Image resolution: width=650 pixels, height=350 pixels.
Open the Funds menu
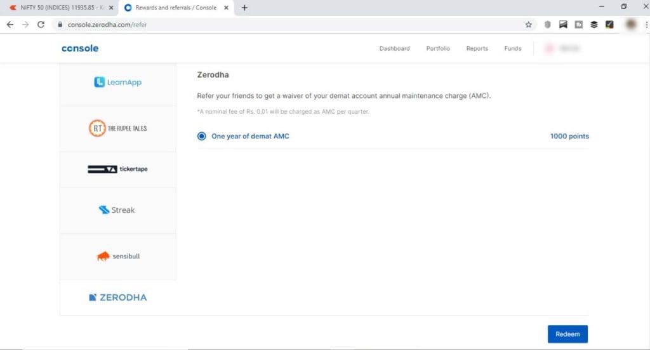(513, 48)
